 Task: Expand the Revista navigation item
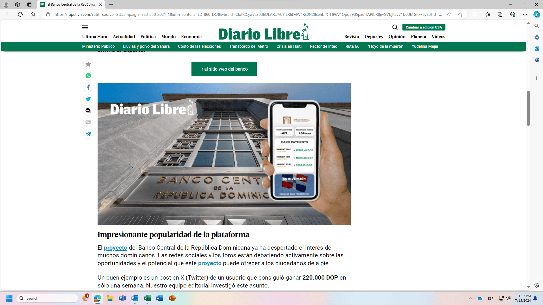point(351,36)
